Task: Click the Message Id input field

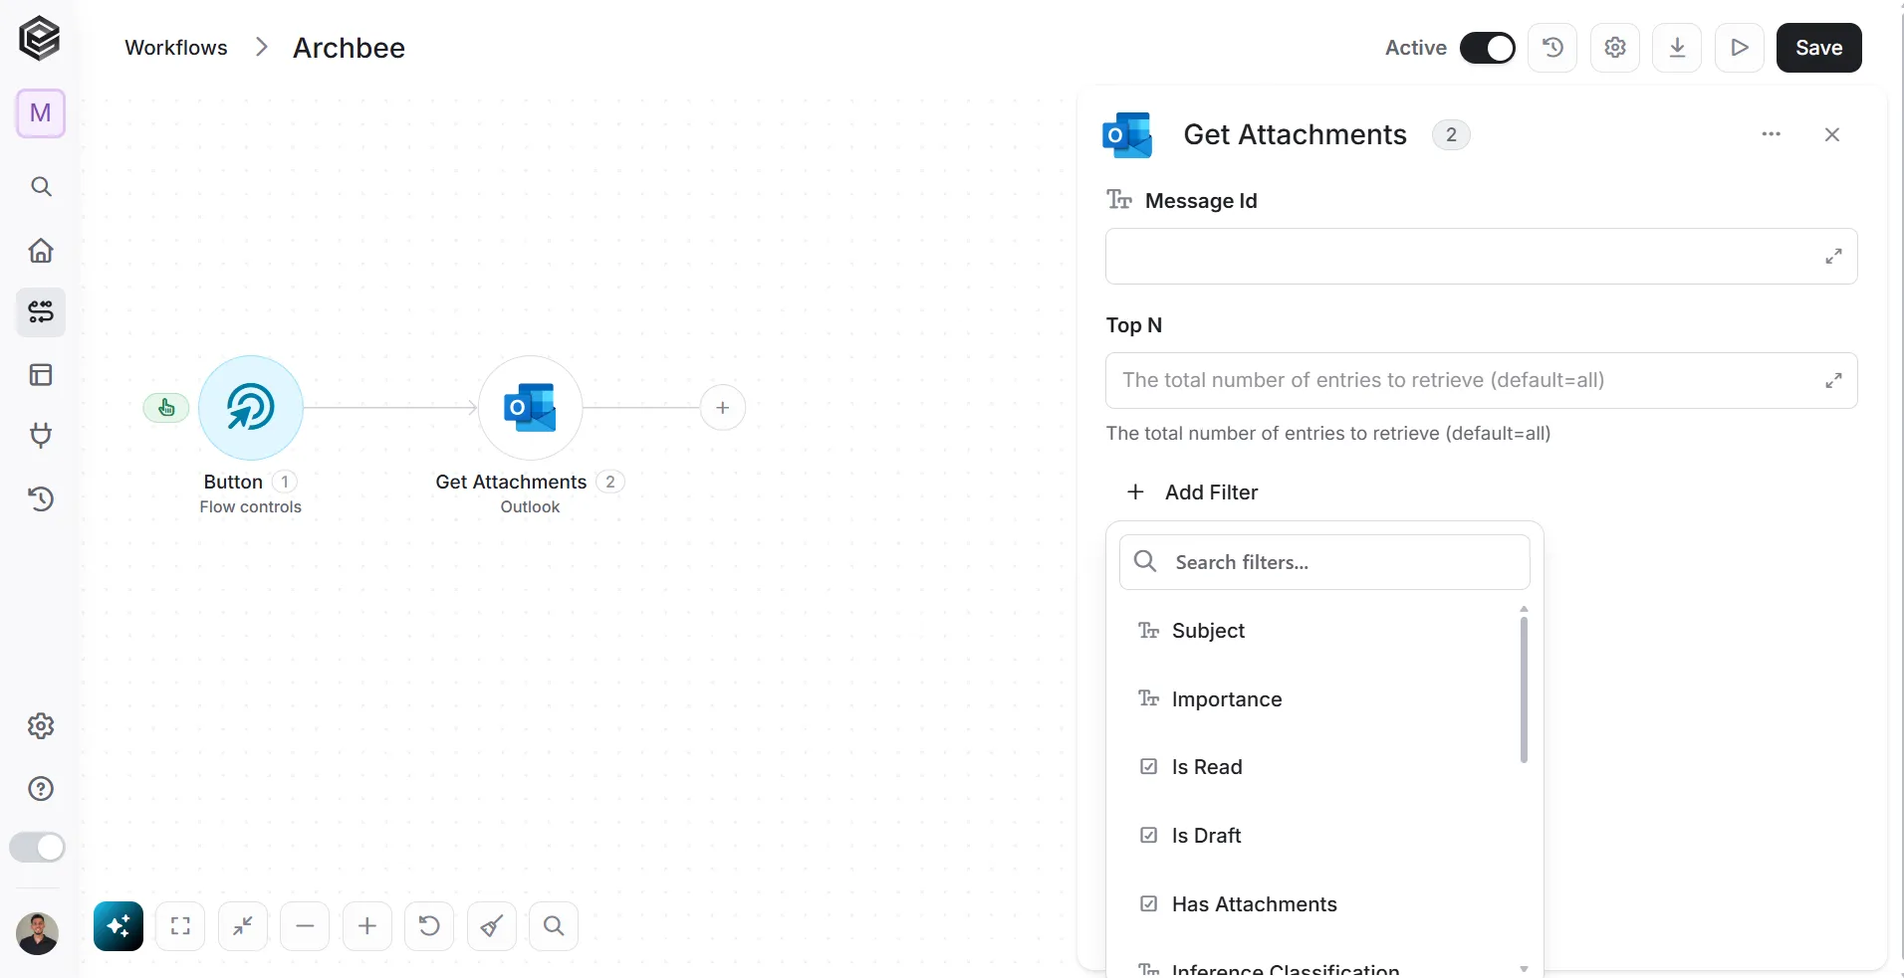Action: pyautogui.click(x=1482, y=257)
